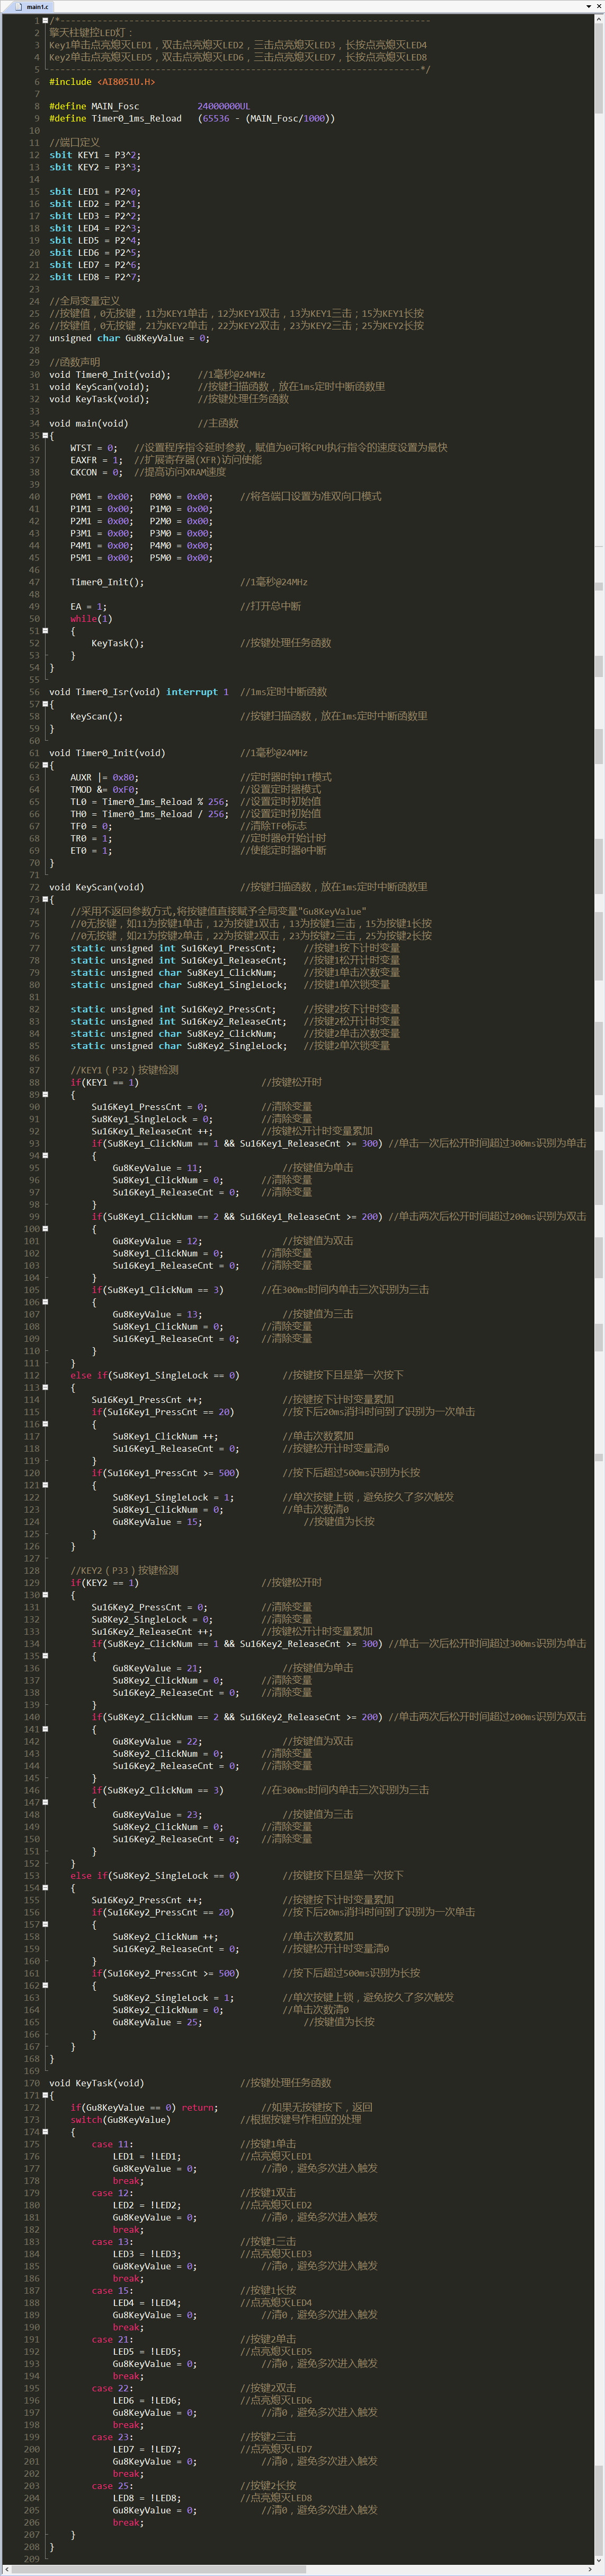The width and height of the screenshot is (605, 2576).
Task: Collapse the header comment block at line 1
Action: pos(45,20)
